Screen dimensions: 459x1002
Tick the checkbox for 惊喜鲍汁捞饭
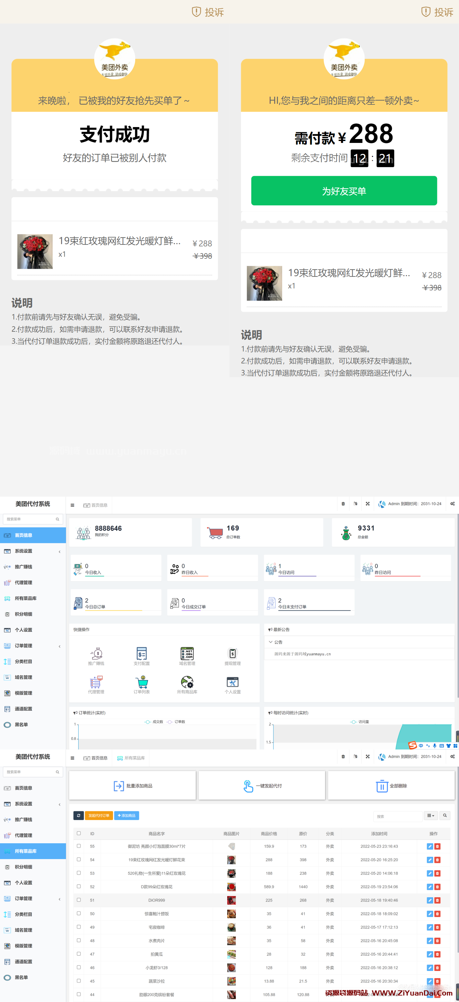[x=79, y=913]
